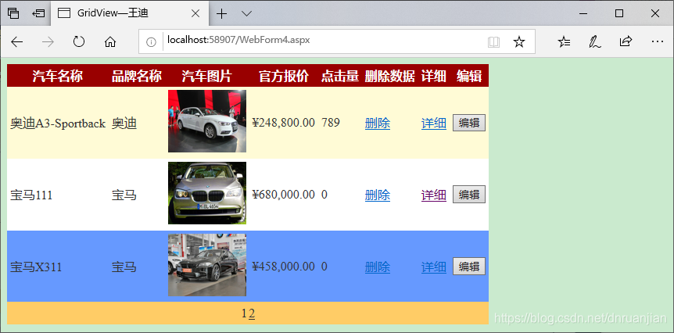Click 编辑 button for 宝马X311
This screenshot has width=674, height=333.
point(469,267)
